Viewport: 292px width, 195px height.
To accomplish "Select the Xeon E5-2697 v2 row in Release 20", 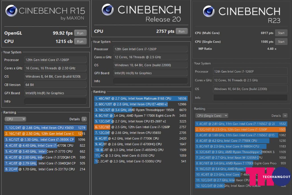I will pos(141,121).
